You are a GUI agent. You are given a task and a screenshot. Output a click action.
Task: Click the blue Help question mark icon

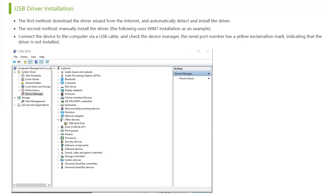pos(36,62)
